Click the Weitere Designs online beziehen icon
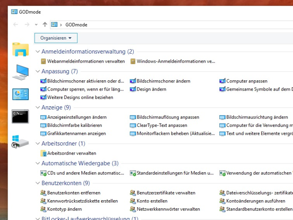 pyautogui.click(x=43, y=98)
